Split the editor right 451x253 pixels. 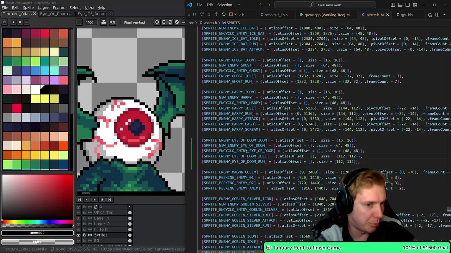pos(437,15)
